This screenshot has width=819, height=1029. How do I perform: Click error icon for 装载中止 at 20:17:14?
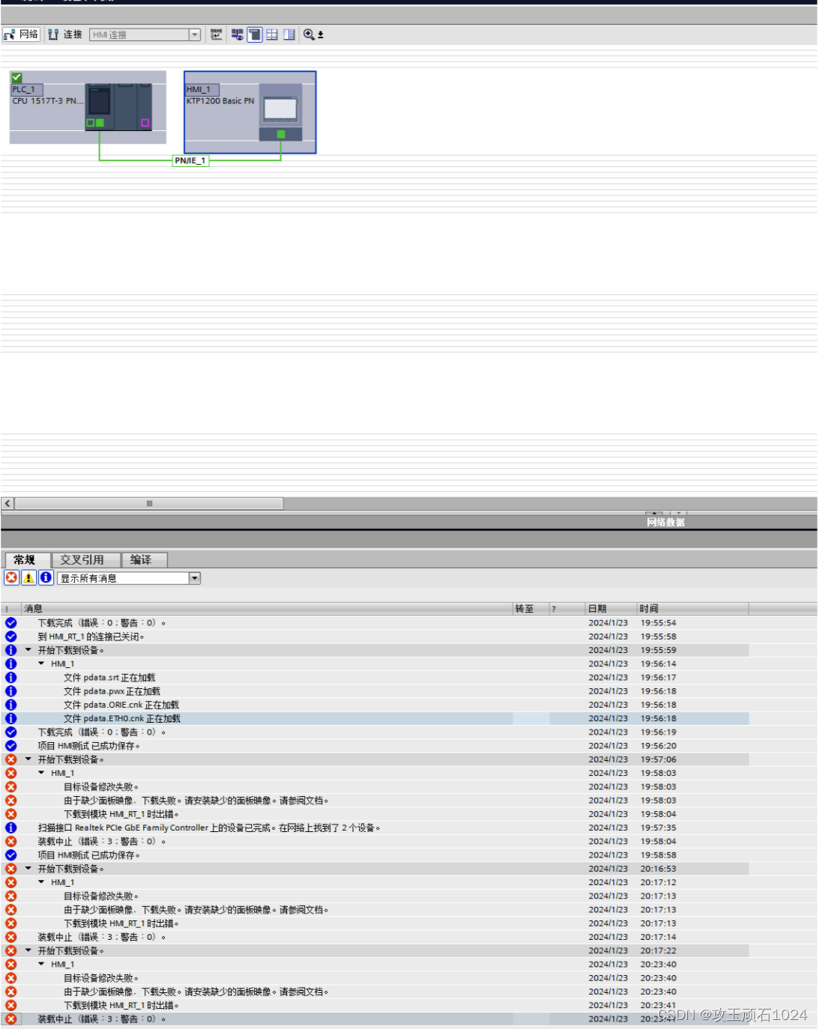click(11, 937)
